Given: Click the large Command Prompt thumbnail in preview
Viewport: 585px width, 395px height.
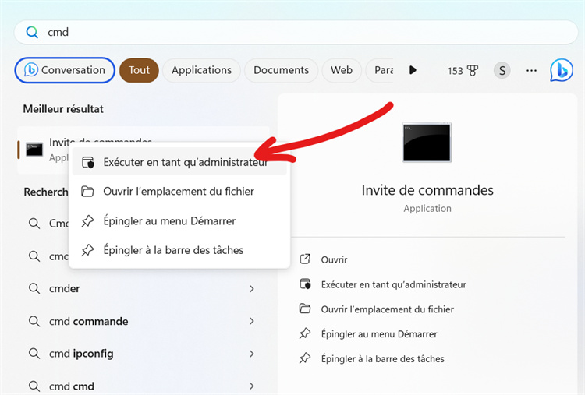Looking at the screenshot, I should click(427, 142).
